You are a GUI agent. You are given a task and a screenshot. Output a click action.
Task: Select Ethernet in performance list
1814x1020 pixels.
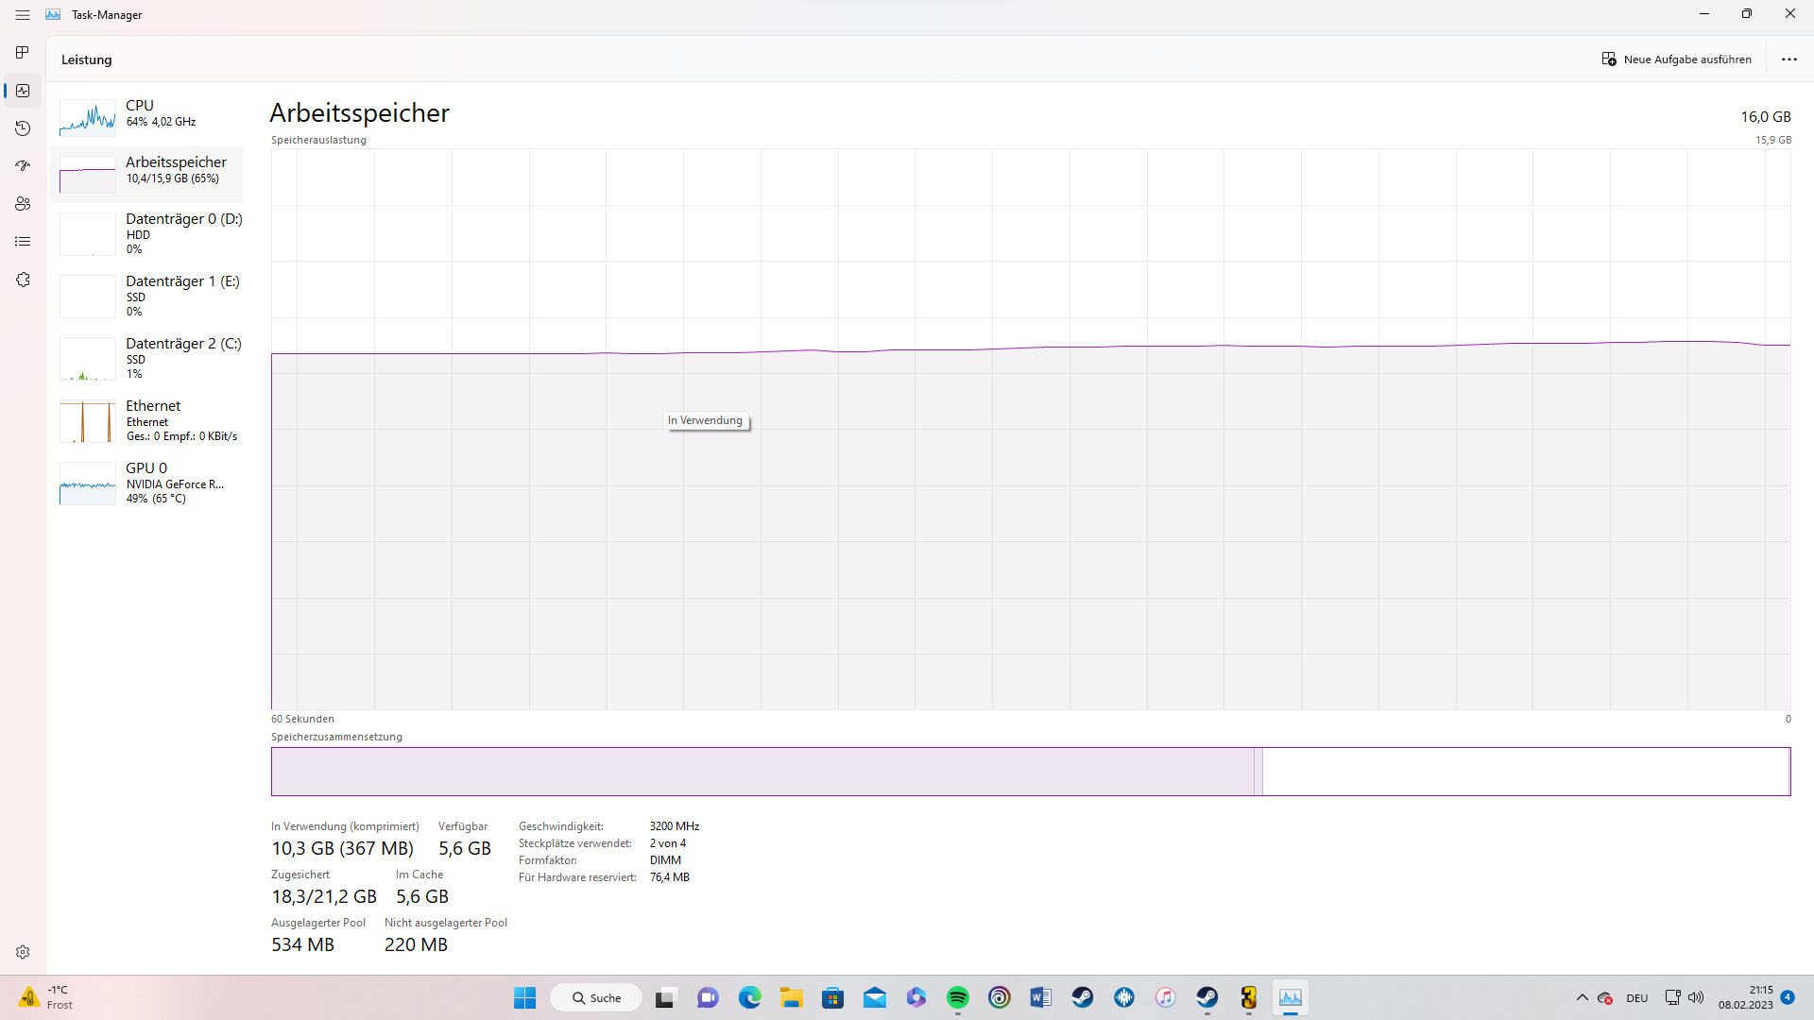pos(146,420)
